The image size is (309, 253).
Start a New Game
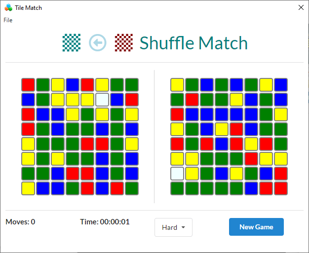256,227
